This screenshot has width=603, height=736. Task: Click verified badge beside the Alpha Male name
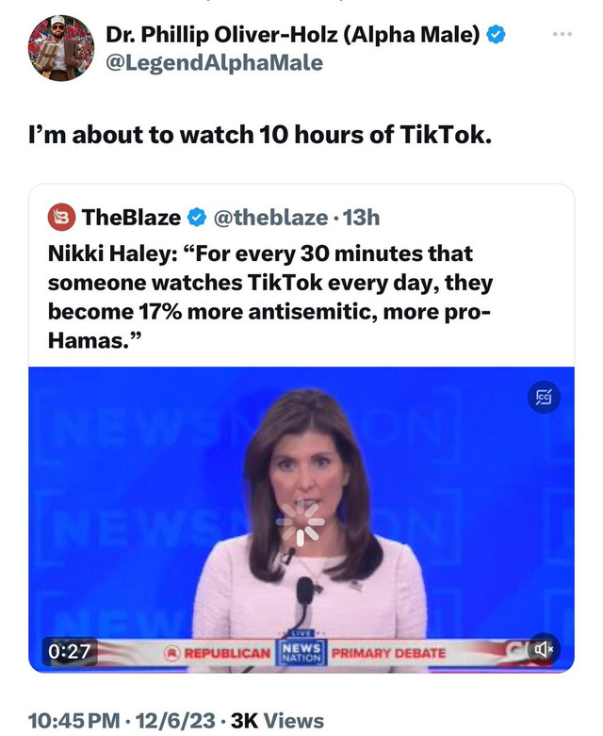tap(498, 36)
